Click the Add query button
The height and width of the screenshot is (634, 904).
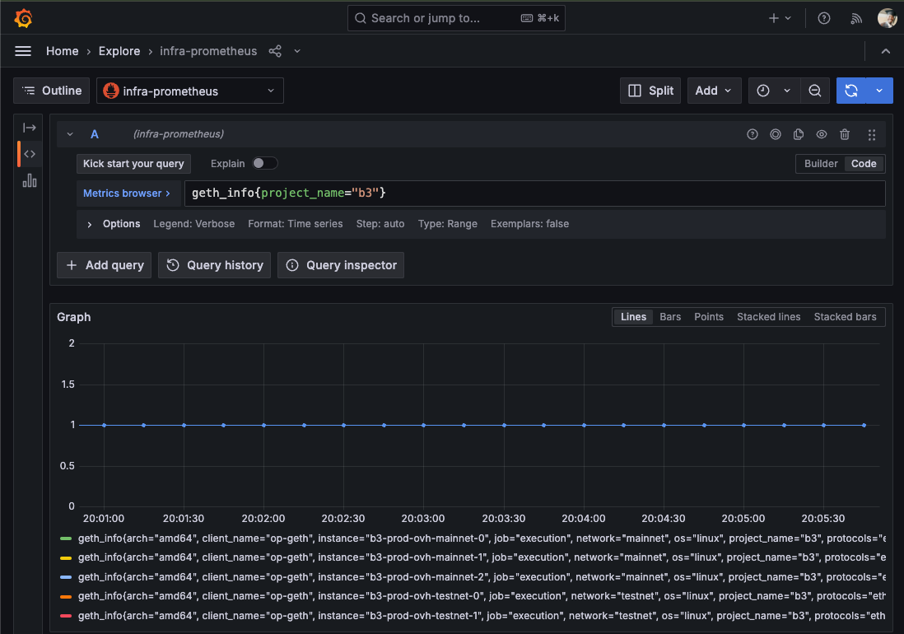click(104, 265)
